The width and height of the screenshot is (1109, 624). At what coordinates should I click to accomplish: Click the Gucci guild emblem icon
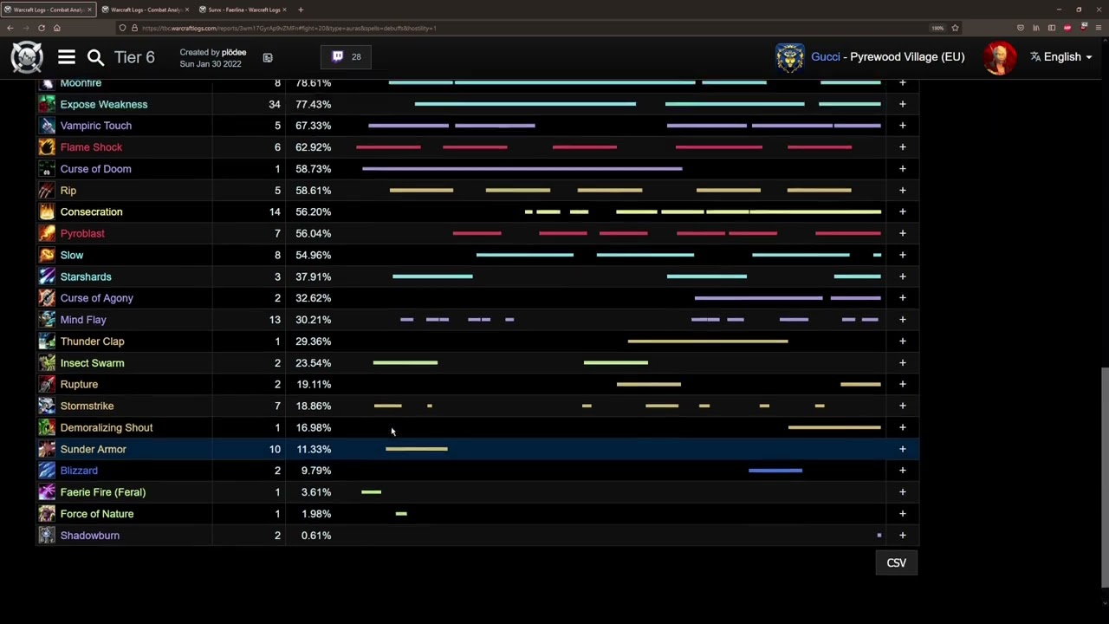pos(789,57)
